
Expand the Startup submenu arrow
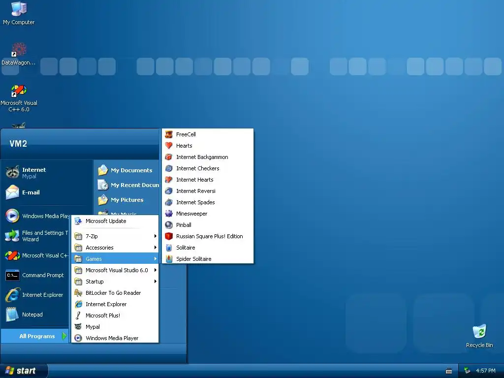[155, 282]
